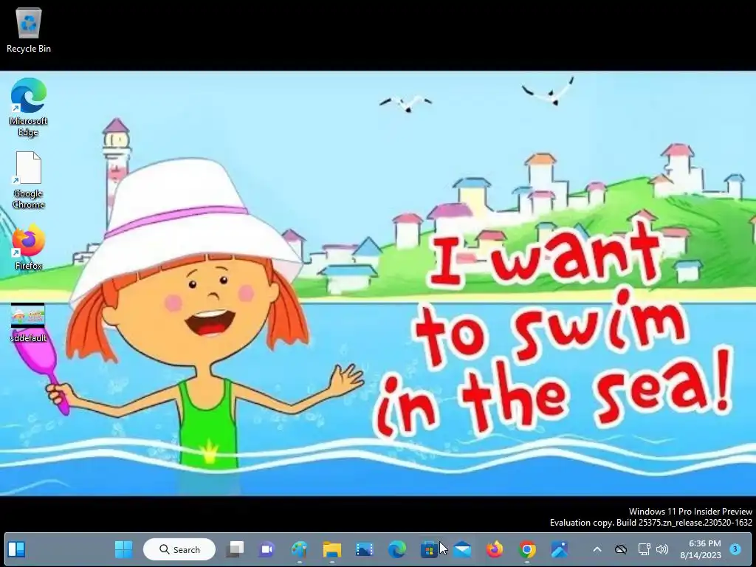Open the Widgets panel in taskbar
The width and height of the screenshot is (756, 567).
pyautogui.click(x=16, y=549)
